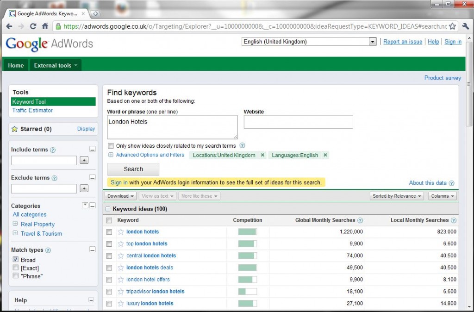Click the top-right Sign in link
Screen dimensions: 474x312
[x=453, y=42]
